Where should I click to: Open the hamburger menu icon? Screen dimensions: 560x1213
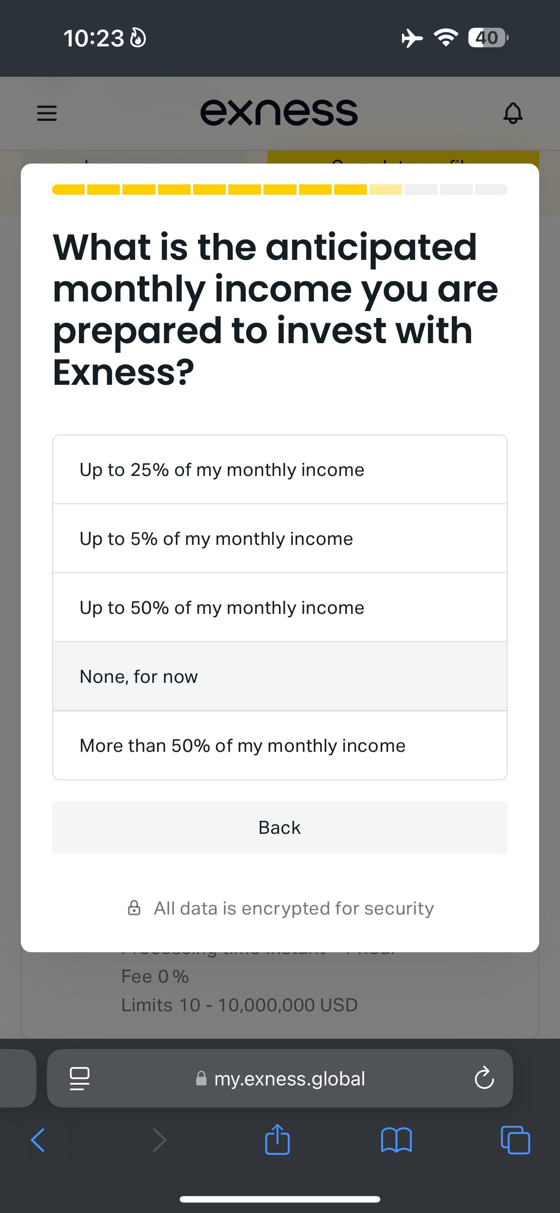(47, 113)
